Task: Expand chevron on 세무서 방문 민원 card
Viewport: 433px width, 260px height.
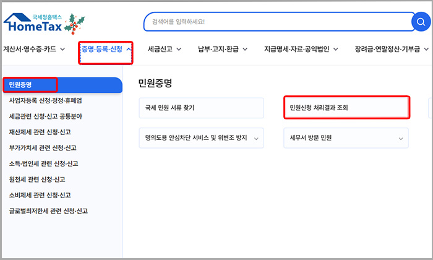Action: (401, 139)
